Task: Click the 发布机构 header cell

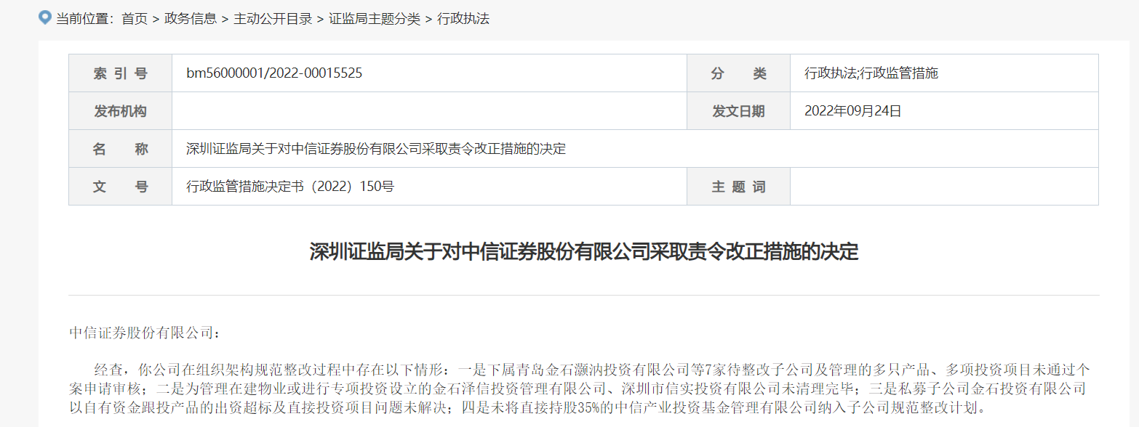Action: point(120,111)
